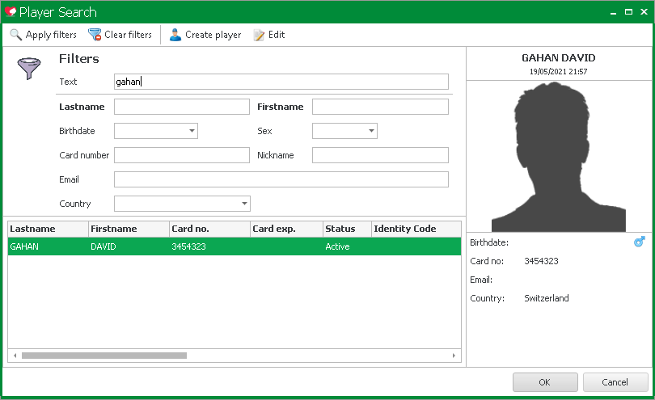Click the 19/05/2021 21:57 timestamp
Image resolution: width=655 pixels, height=400 pixels.
pos(559,71)
